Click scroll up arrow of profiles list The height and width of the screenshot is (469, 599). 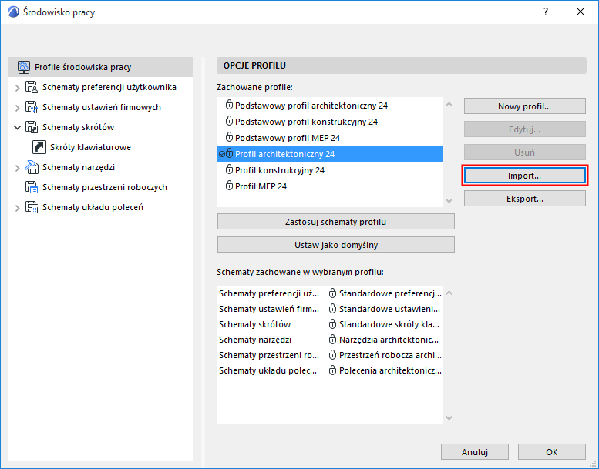click(x=449, y=104)
